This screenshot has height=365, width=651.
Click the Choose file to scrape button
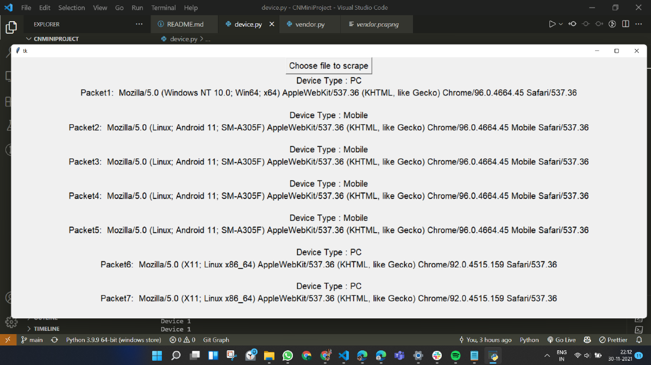[328, 65]
